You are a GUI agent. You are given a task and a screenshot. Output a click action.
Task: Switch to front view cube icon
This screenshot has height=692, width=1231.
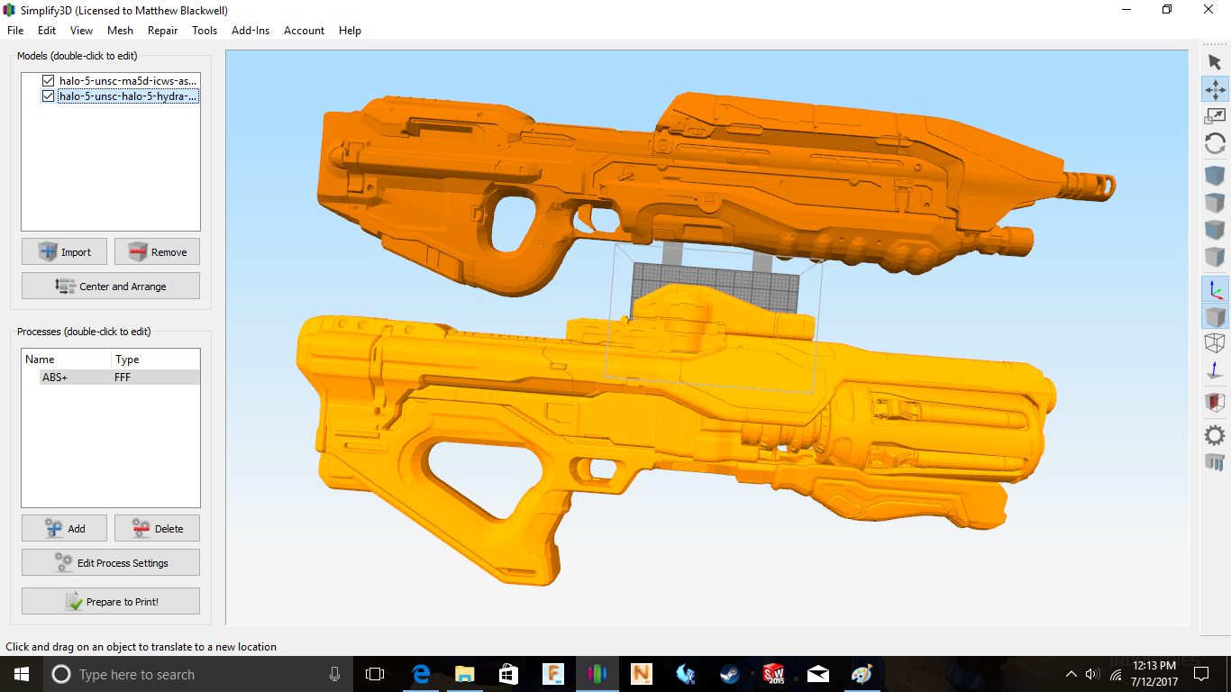point(1215,229)
